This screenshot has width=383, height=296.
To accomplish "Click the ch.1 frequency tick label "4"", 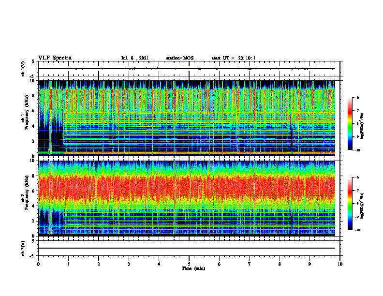I will (34, 126).
